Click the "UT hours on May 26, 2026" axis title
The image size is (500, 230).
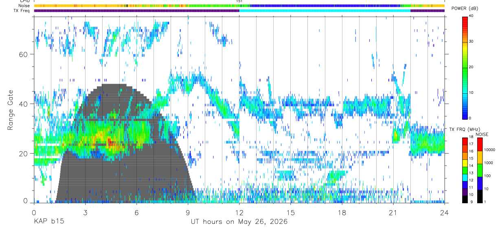[239, 222]
